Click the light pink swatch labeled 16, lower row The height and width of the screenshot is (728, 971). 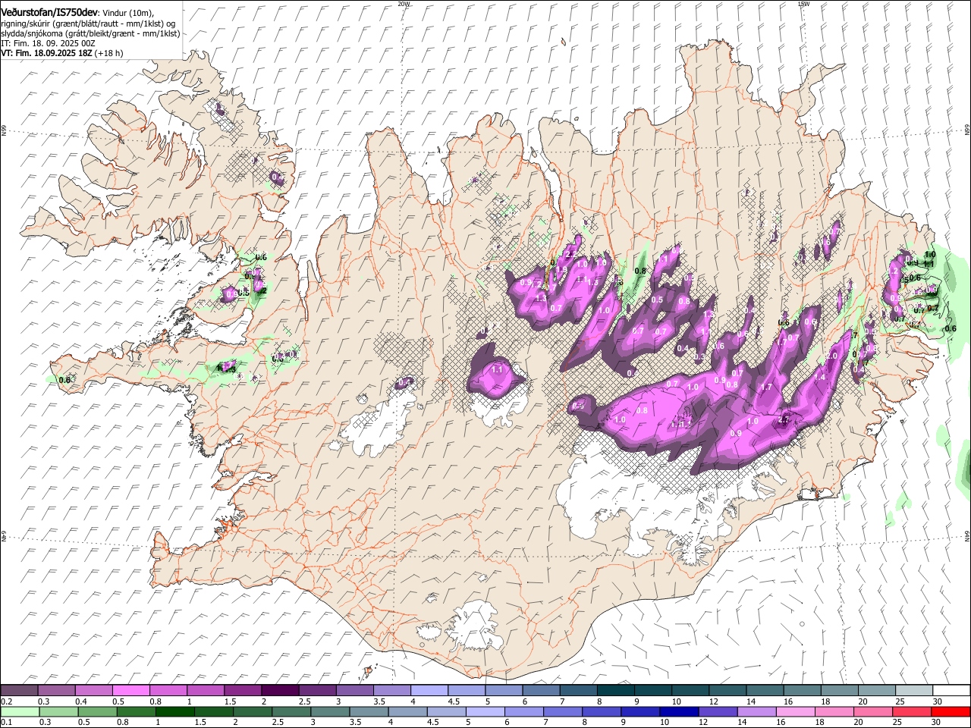(795, 711)
